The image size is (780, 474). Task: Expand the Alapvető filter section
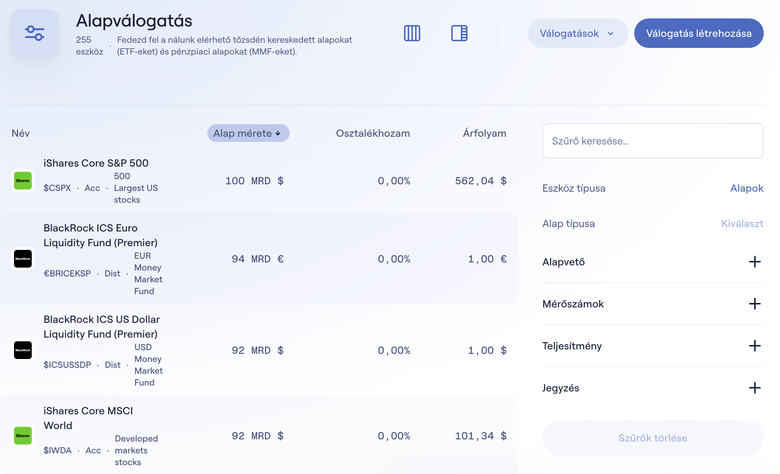[x=755, y=262]
